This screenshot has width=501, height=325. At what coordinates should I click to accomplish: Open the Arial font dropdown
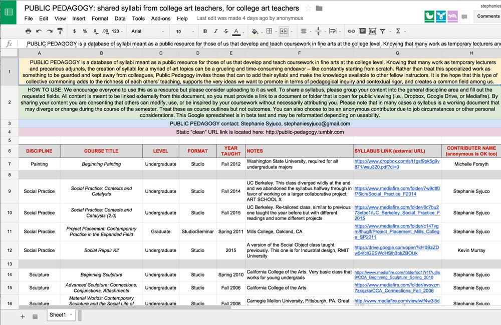148,31
